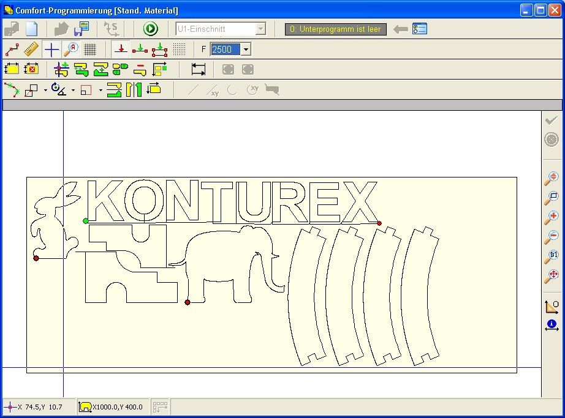Screen dimensions: 565x418
Task: Click the save file floppy icon
Action: 82,29
